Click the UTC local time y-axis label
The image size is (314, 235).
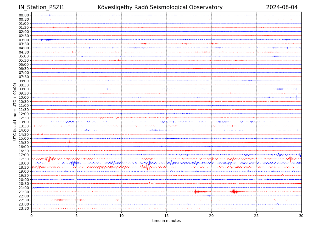pyautogui.click(x=15, y=112)
